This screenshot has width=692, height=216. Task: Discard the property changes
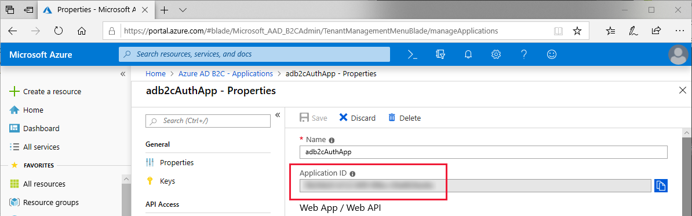357,118
